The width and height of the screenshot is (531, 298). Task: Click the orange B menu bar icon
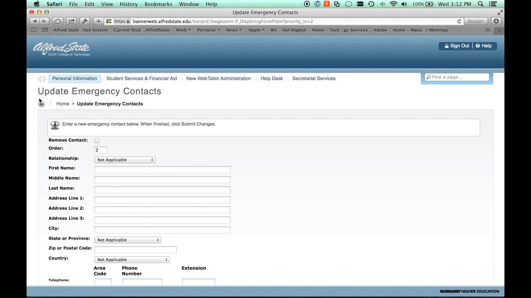pyautogui.click(x=327, y=4)
